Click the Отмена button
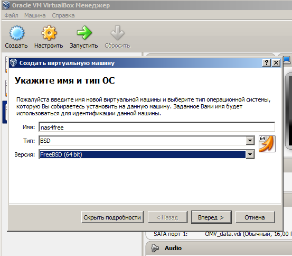 [x=255, y=217]
